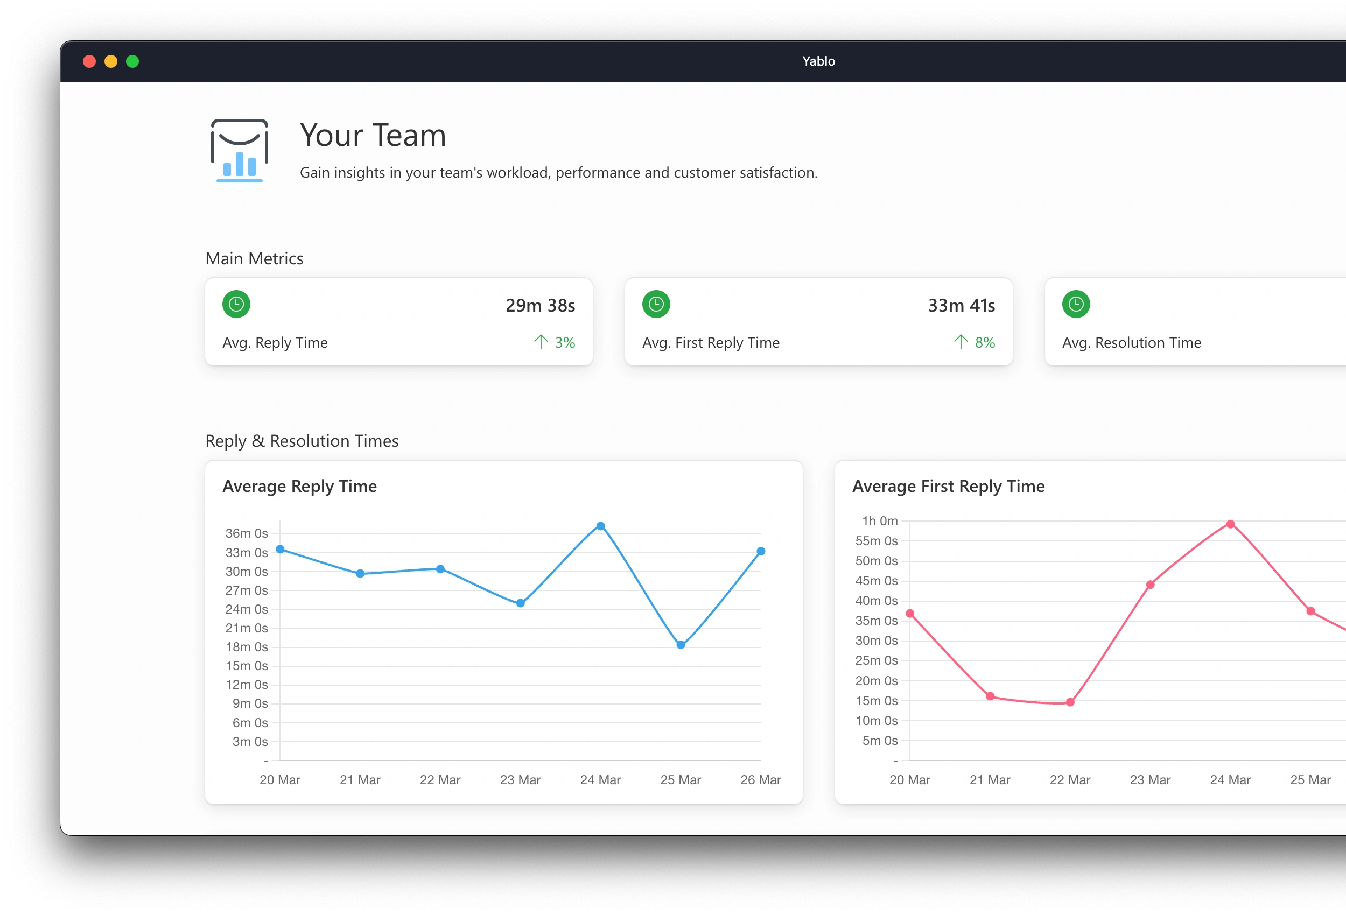Viewport: 1346px width, 915px height.
Task: Click the green up arrow beside 3%
Action: 541,342
